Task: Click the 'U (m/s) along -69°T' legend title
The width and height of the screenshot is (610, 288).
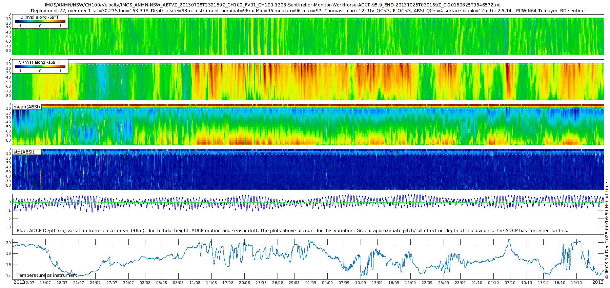Action: coord(40,17)
